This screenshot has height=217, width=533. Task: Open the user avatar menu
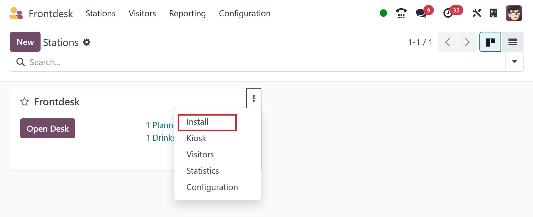pyautogui.click(x=514, y=13)
